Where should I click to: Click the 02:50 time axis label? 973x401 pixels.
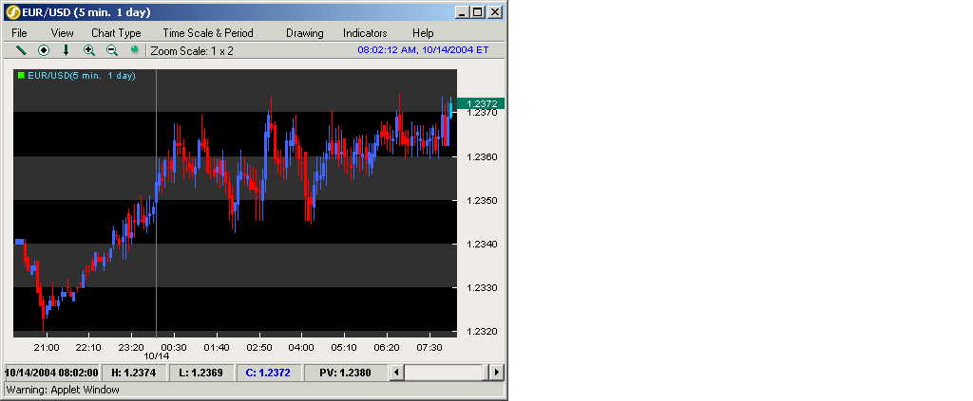(258, 347)
